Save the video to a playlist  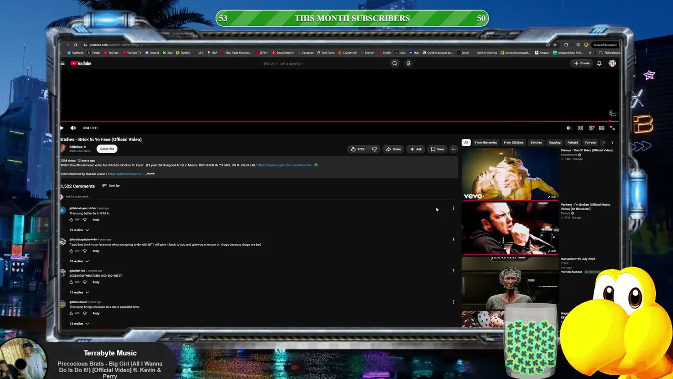437,149
